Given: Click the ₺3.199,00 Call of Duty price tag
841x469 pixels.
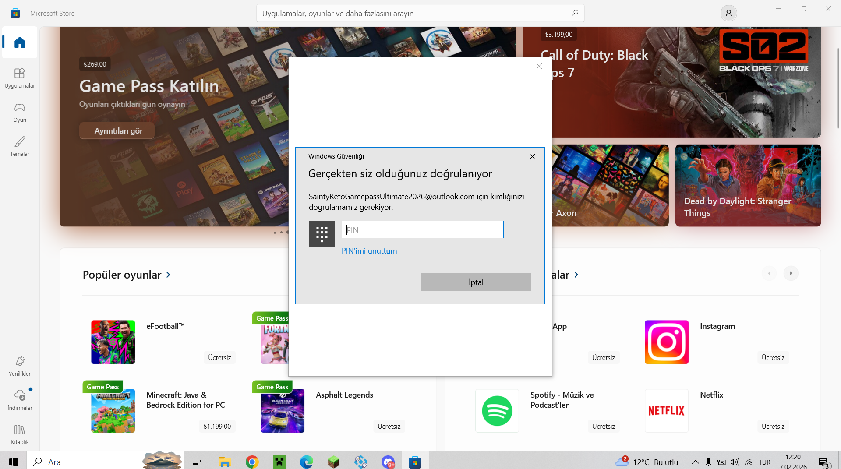Looking at the screenshot, I should point(558,34).
